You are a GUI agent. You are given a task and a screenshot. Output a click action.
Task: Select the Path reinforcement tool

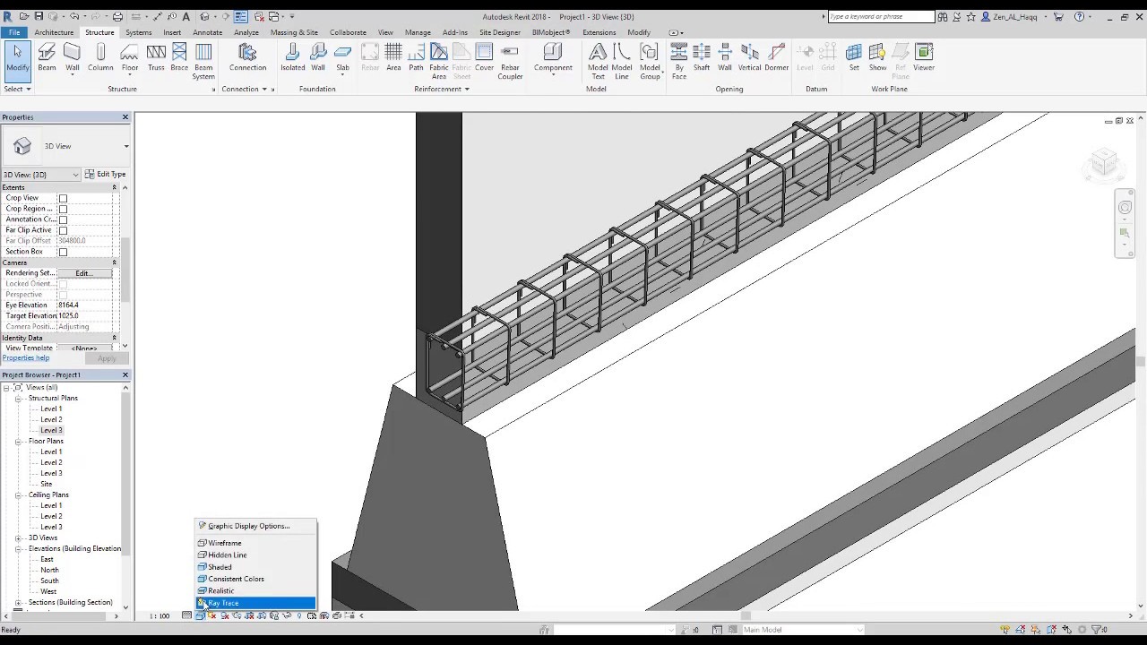[x=416, y=58]
